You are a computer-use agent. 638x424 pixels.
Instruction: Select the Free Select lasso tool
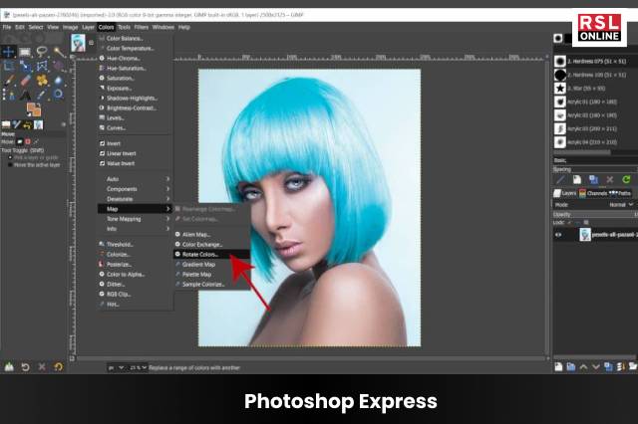(42, 52)
